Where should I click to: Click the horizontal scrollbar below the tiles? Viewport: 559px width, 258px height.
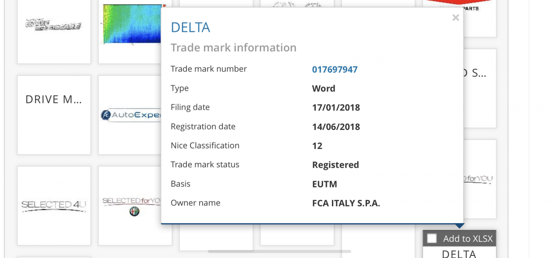click(279, 251)
